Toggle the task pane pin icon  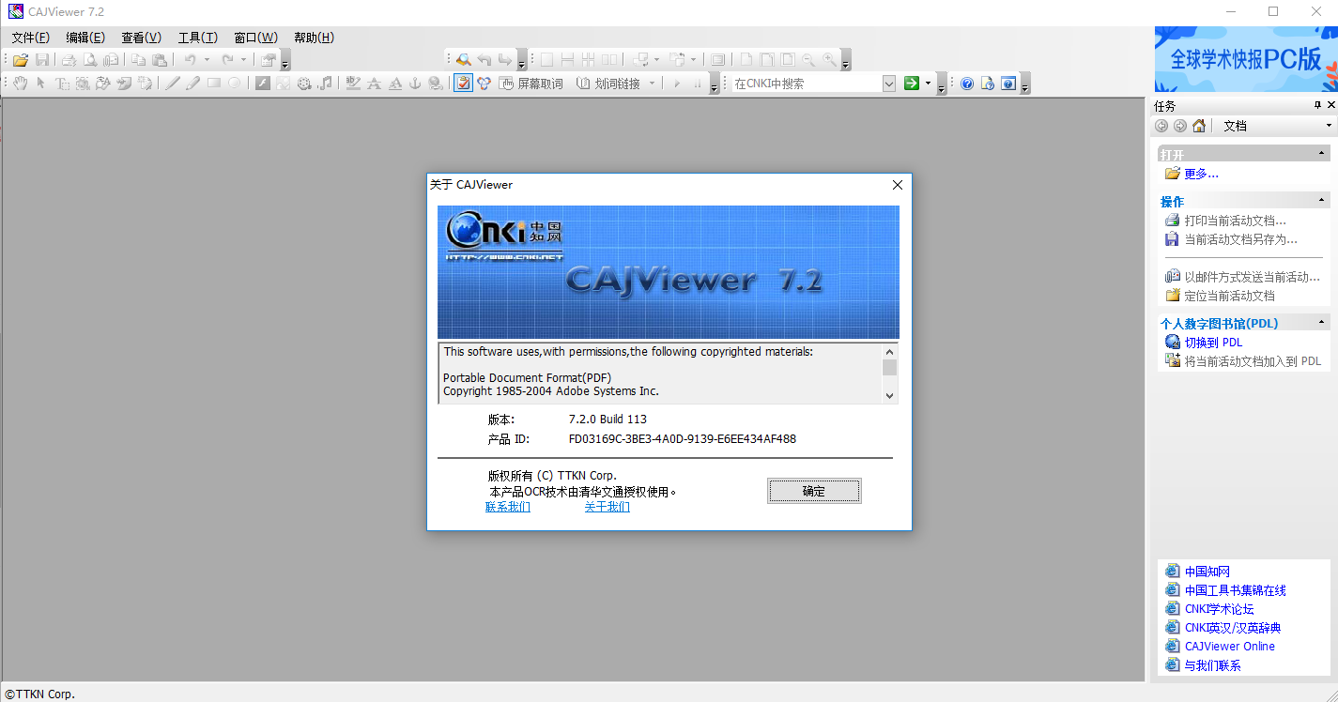click(1317, 105)
